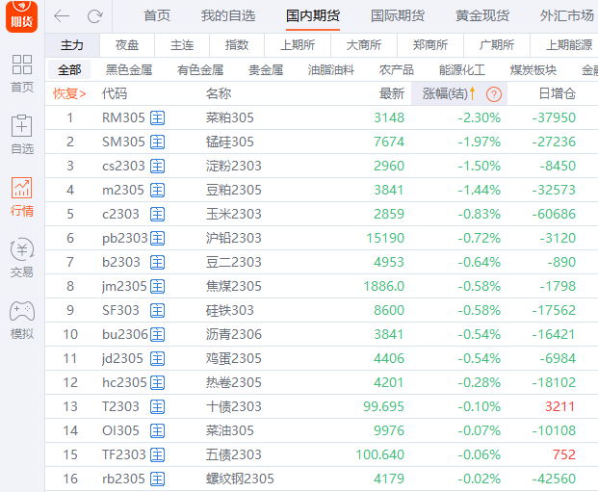Switch to the 夜盘 sub-tab
The width and height of the screenshot is (598, 492).
pyautogui.click(x=127, y=45)
